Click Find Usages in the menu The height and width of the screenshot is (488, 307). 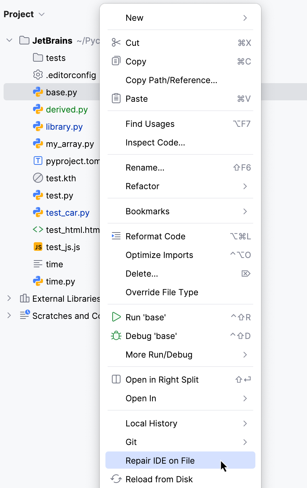click(150, 124)
